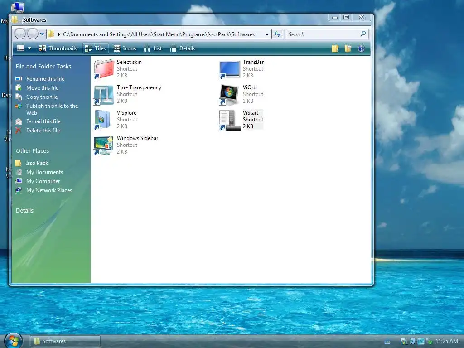Click Publish this file to the Web
Image resolution: width=464 pixels, height=348 pixels.
click(52, 109)
